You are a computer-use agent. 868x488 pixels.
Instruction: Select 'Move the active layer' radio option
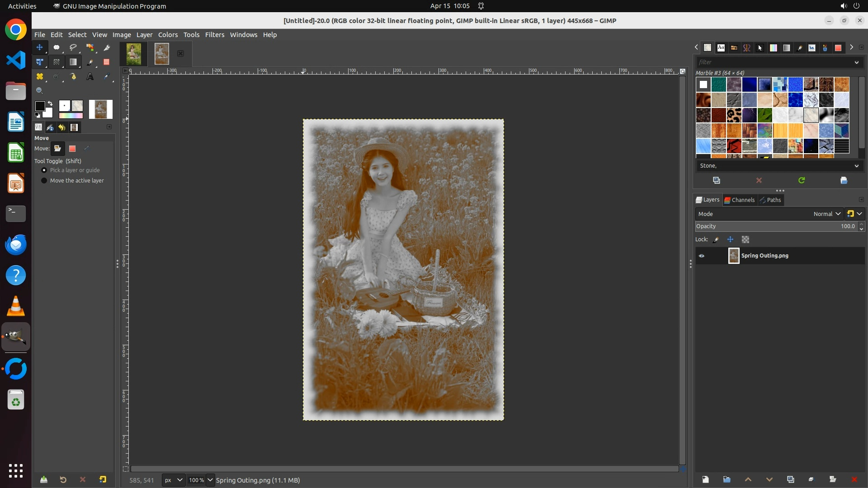point(44,181)
